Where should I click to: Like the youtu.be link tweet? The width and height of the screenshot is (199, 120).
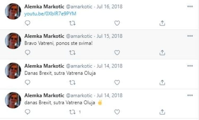coord(117,23)
